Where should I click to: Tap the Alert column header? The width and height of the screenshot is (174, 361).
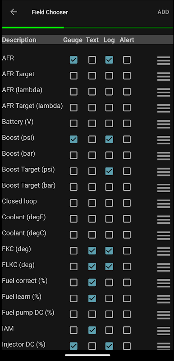tap(127, 40)
